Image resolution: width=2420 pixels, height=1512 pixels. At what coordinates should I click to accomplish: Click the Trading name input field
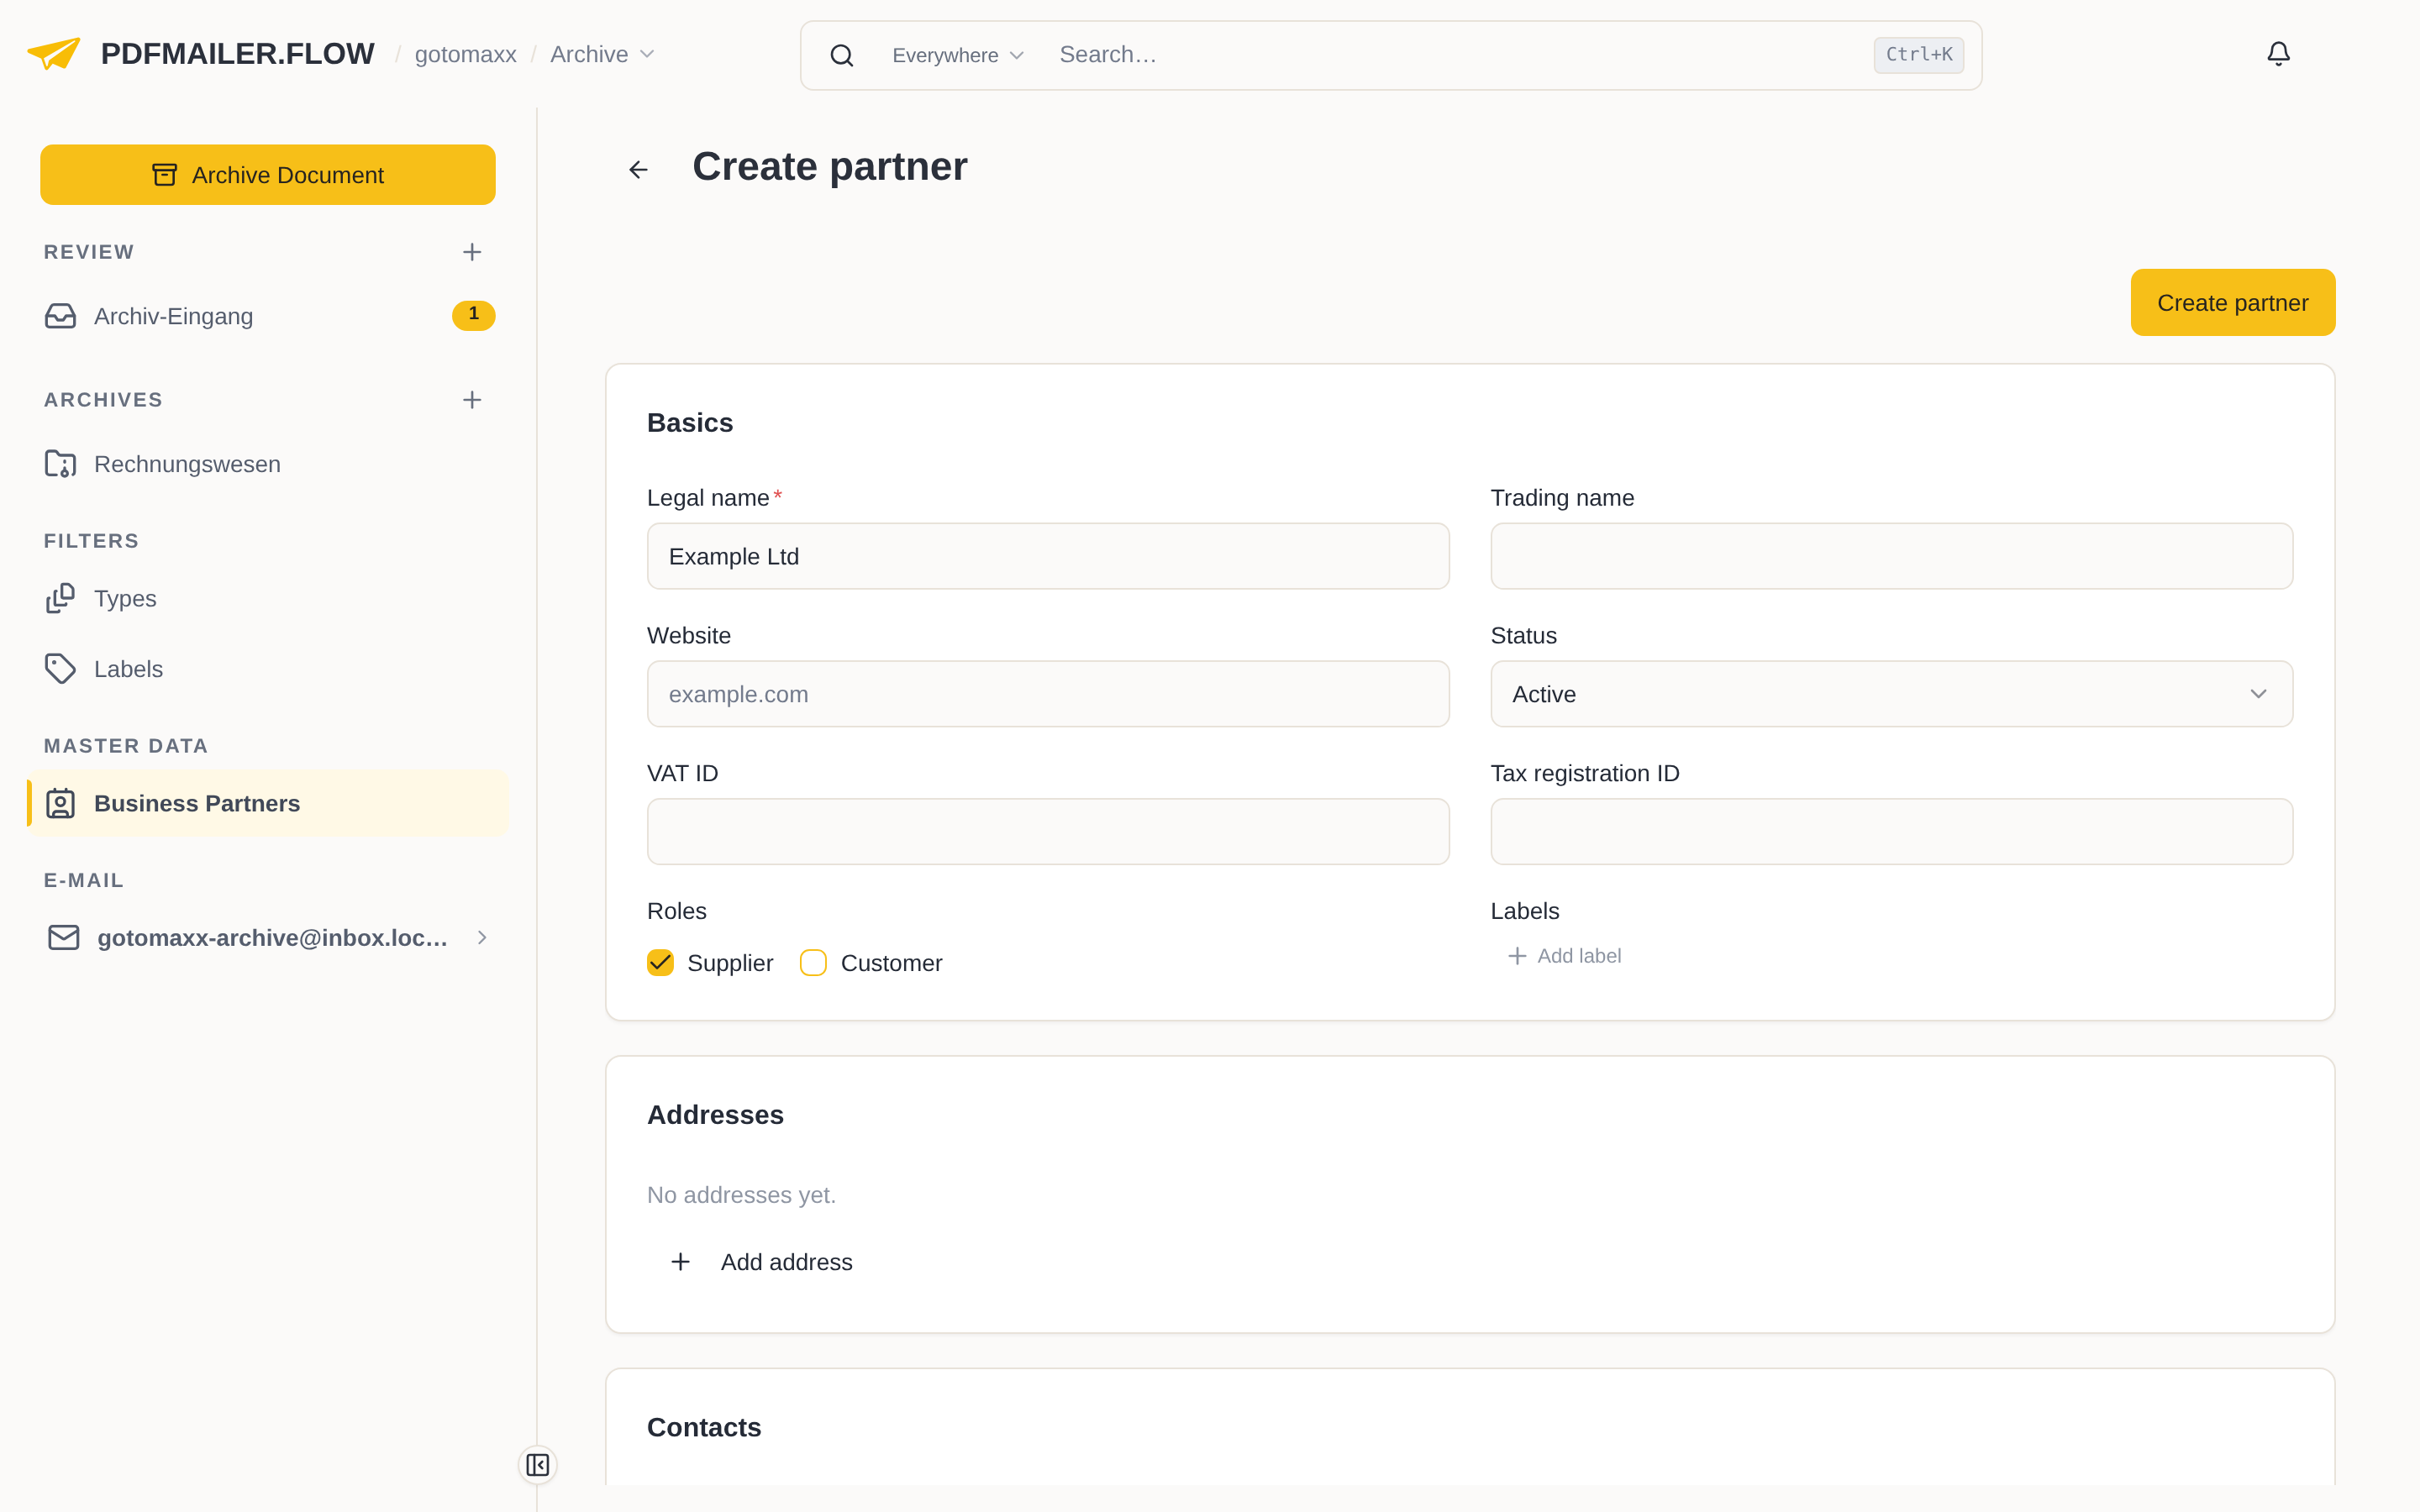pyautogui.click(x=1891, y=556)
